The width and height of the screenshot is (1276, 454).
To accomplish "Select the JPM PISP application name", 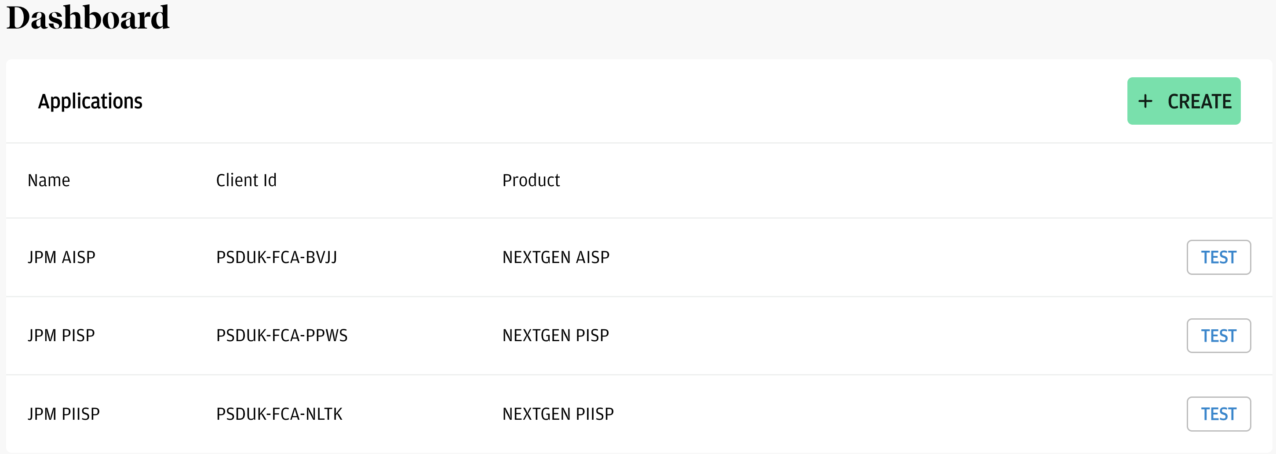I will point(62,336).
